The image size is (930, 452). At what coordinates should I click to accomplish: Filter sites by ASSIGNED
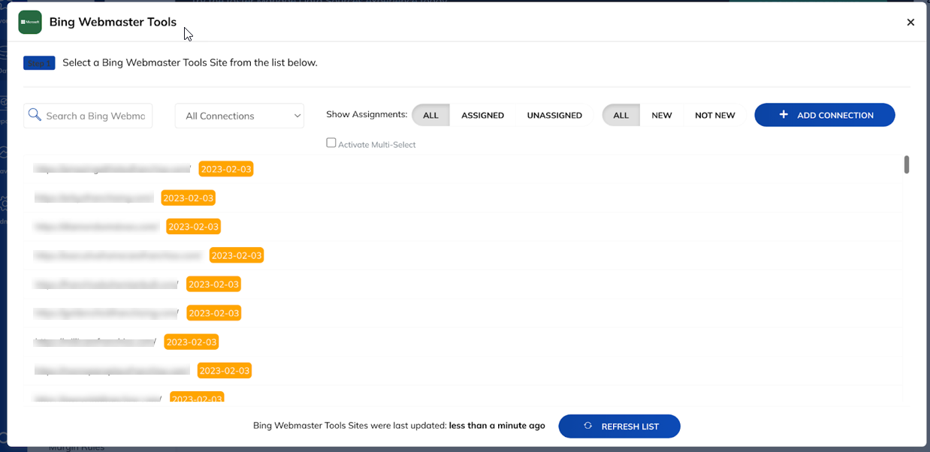482,115
